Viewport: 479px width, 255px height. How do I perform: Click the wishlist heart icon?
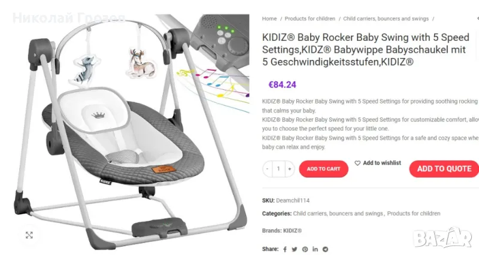point(357,163)
